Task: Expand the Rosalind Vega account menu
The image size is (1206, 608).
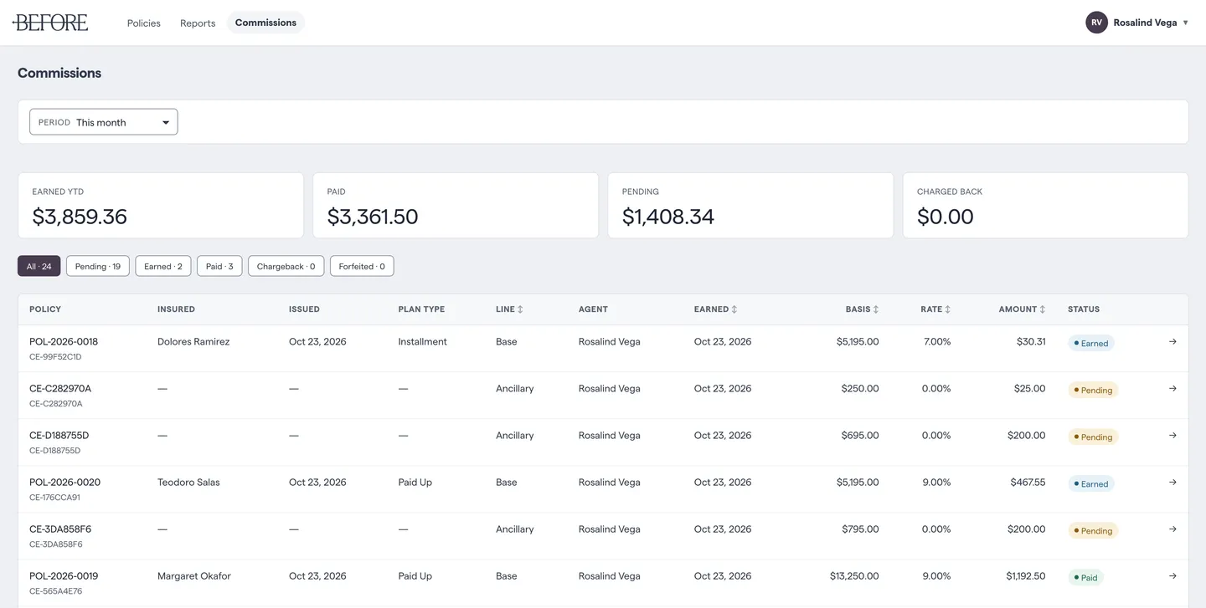Action: tap(1137, 23)
